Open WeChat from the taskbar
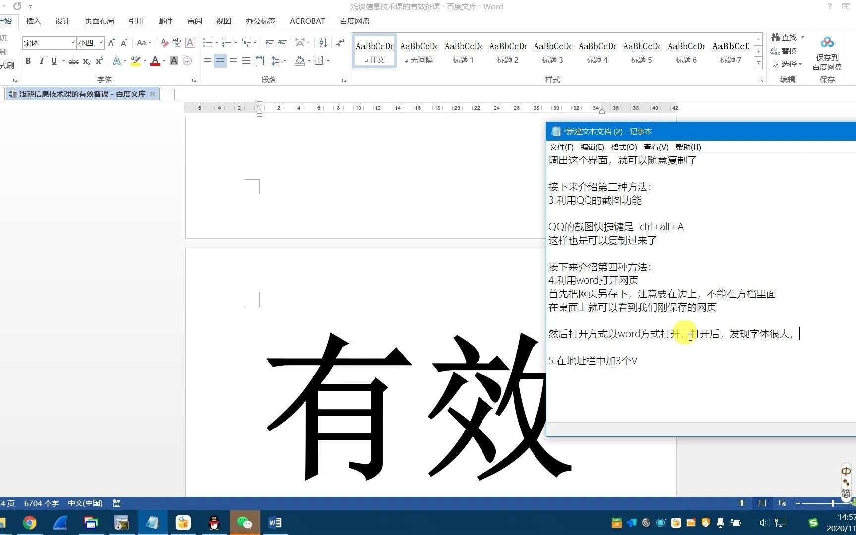This screenshot has width=856, height=535. [245, 522]
